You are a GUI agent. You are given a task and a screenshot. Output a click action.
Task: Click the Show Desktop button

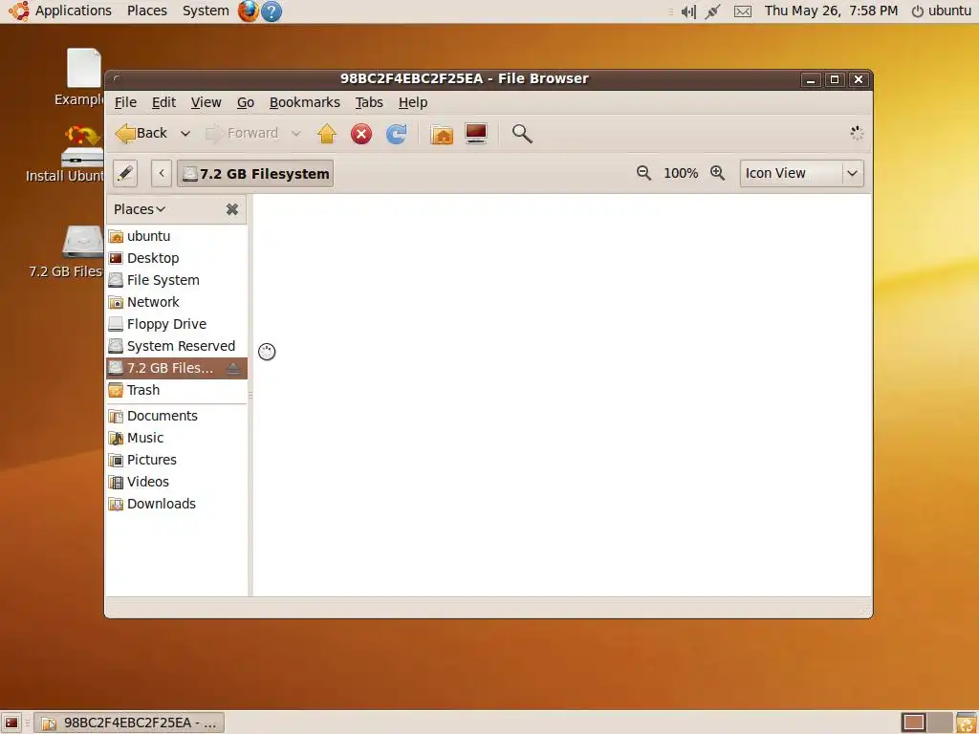coord(11,723)
